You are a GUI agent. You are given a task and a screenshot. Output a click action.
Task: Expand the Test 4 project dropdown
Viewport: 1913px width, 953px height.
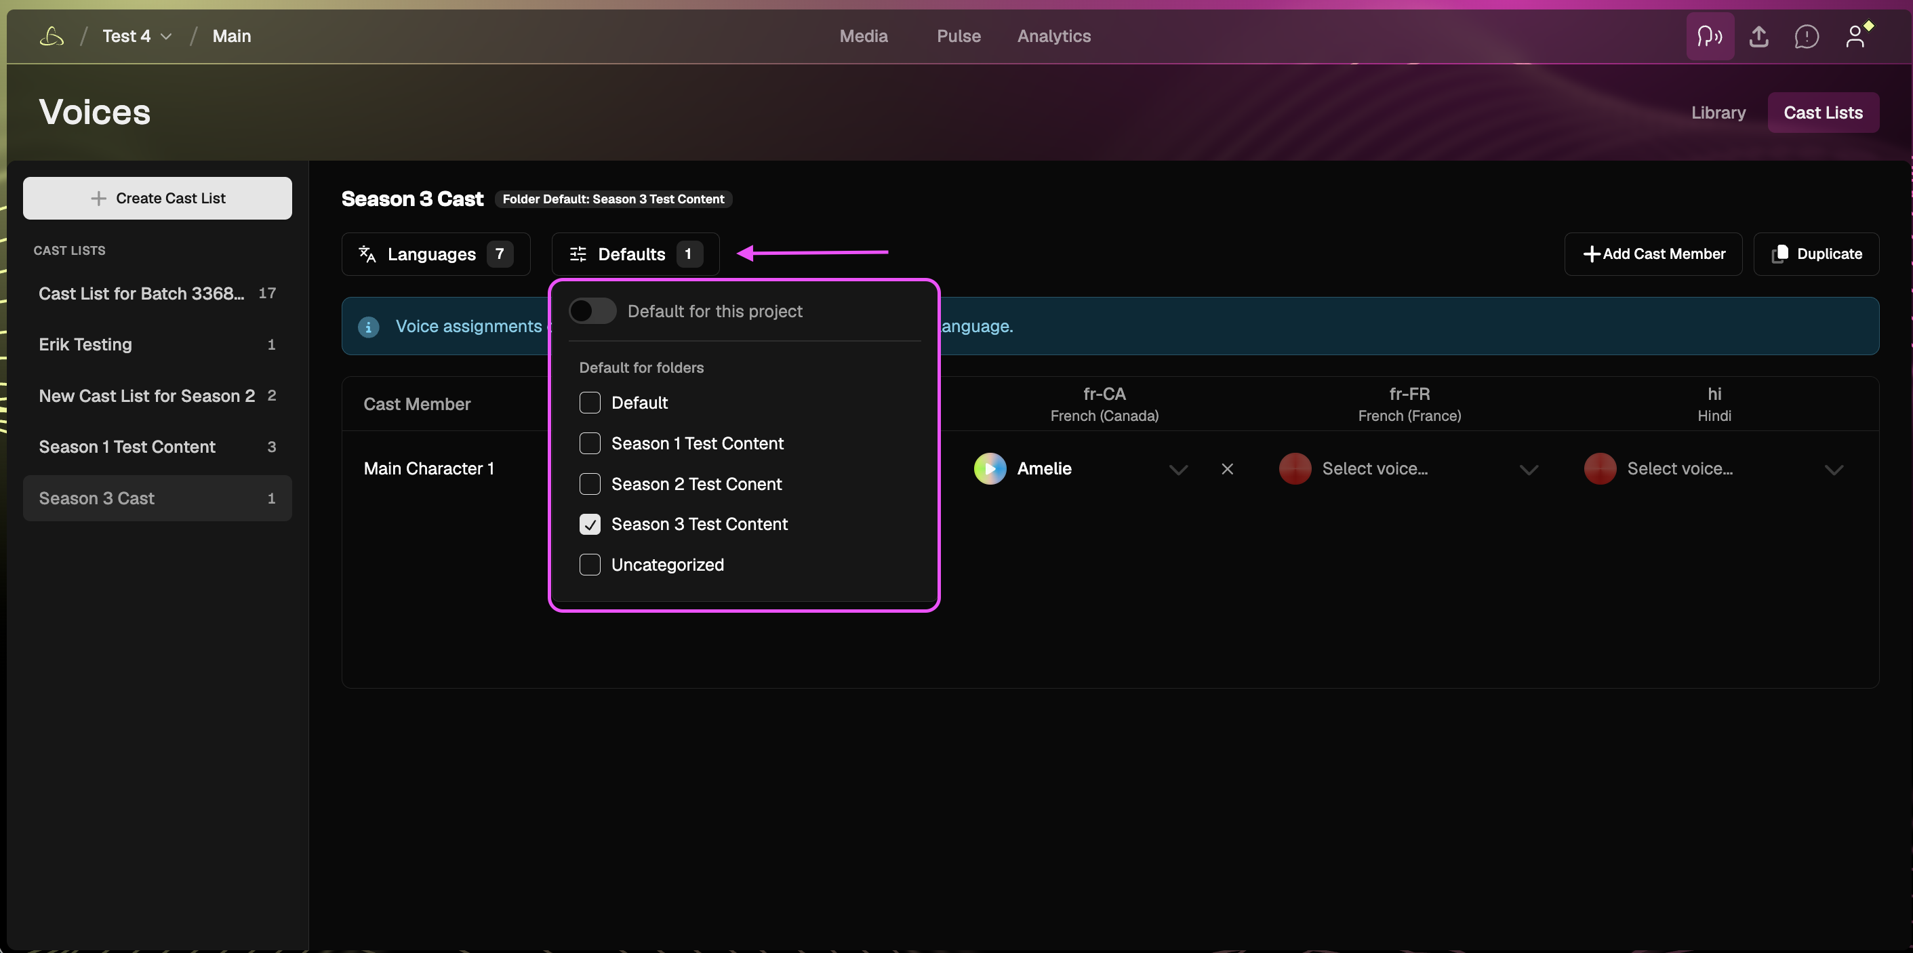coord(138,36)
